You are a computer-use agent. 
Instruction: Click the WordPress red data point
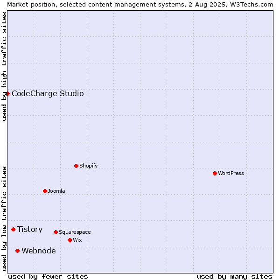(x=215, y=174)
